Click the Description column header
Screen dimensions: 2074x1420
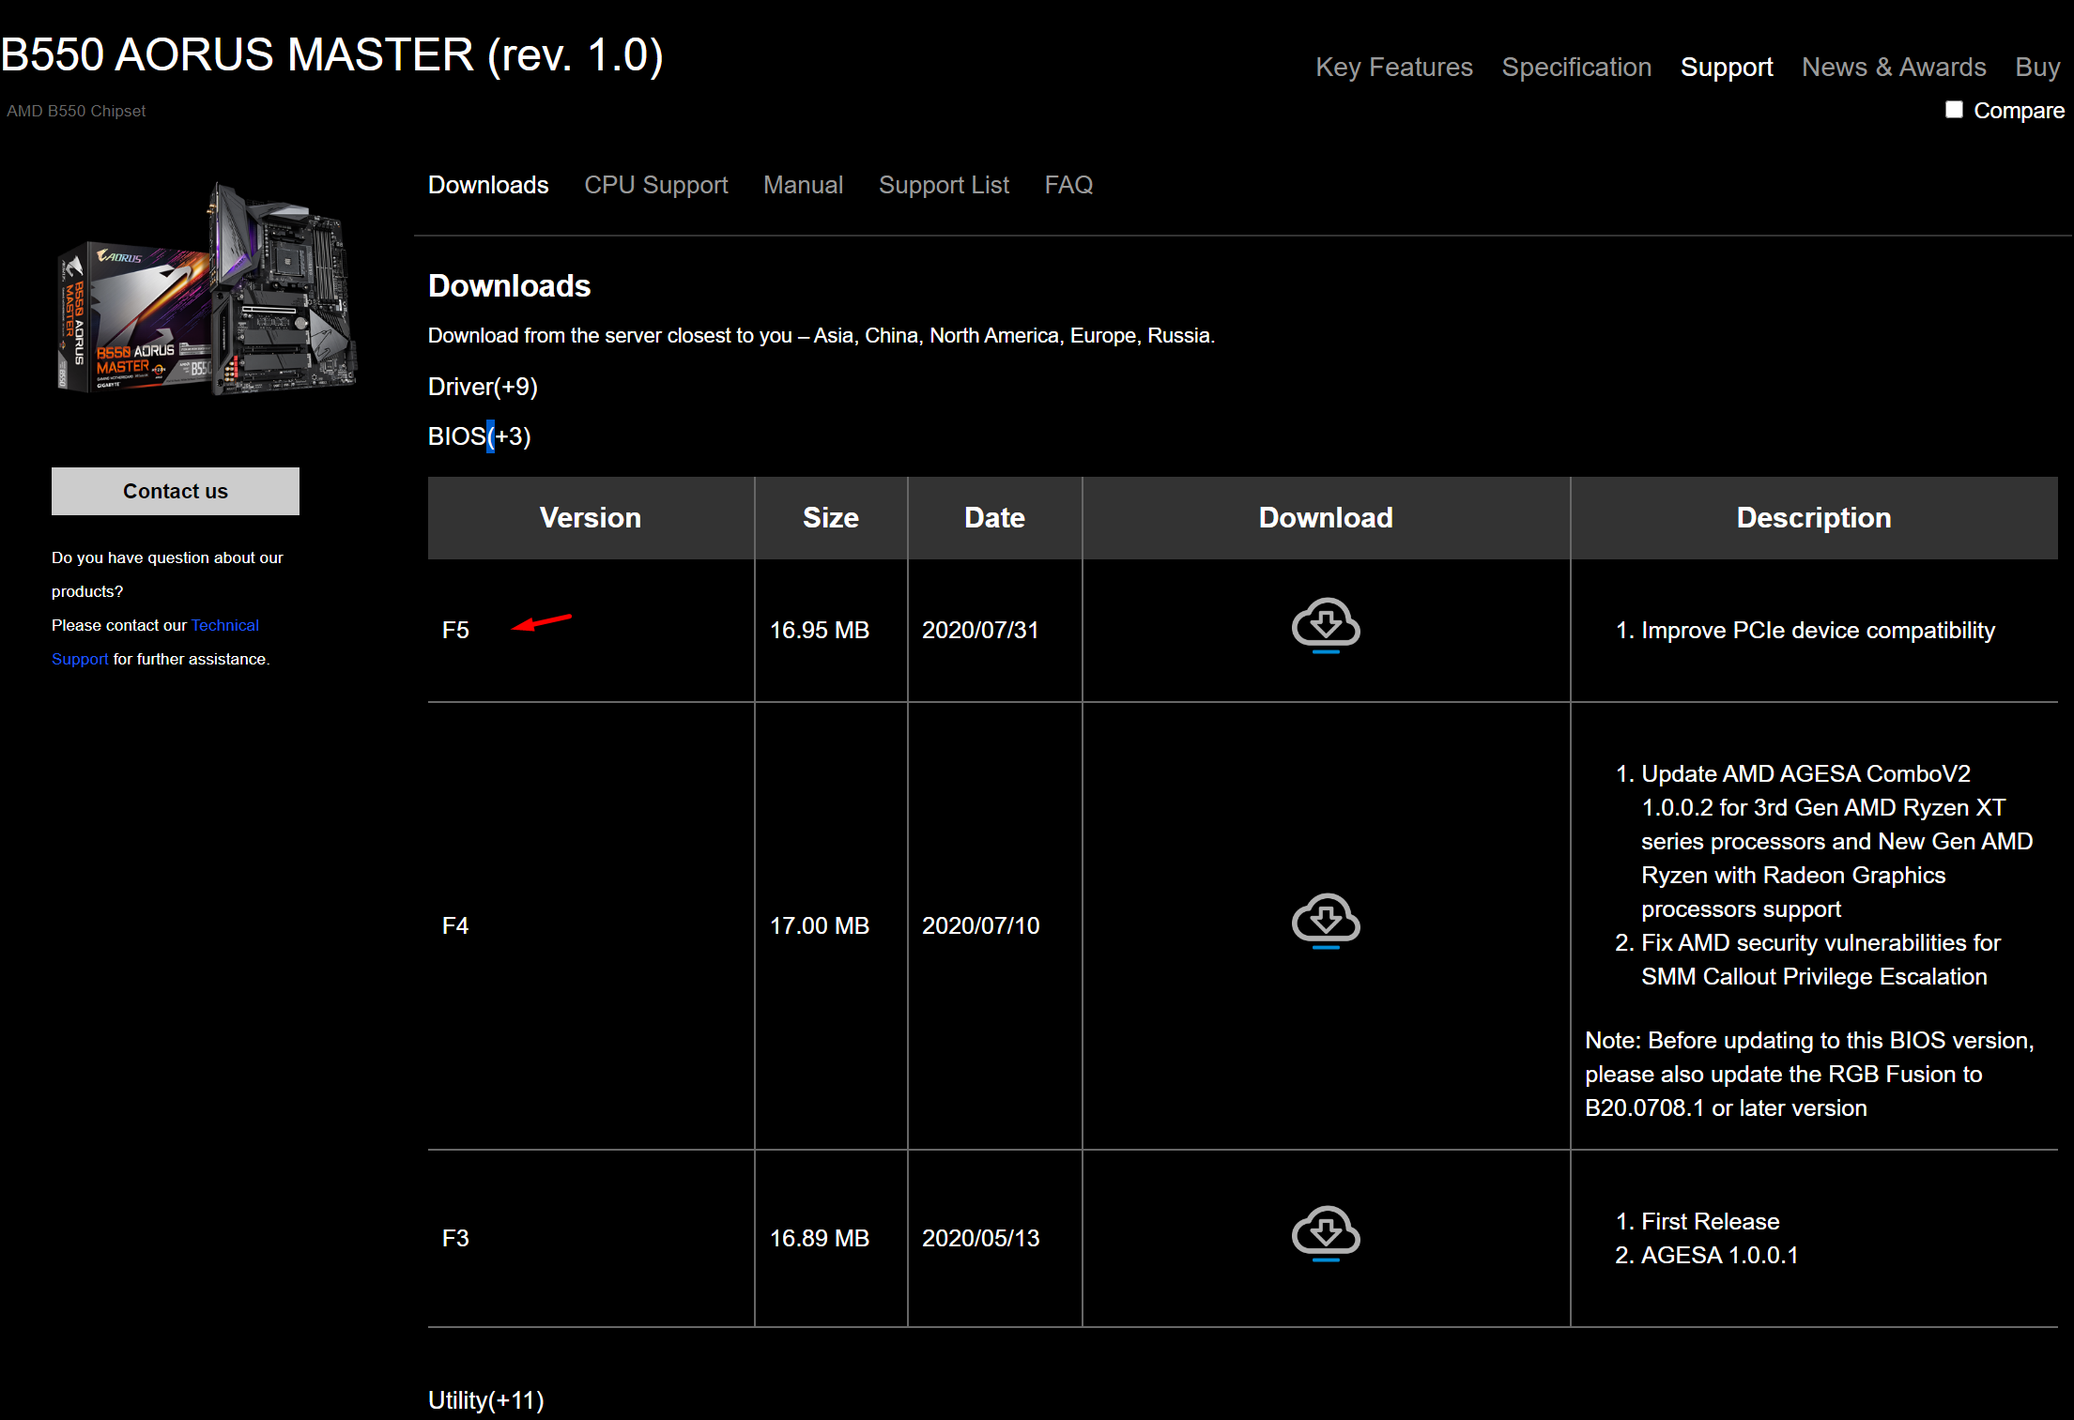pos(1814,518)
